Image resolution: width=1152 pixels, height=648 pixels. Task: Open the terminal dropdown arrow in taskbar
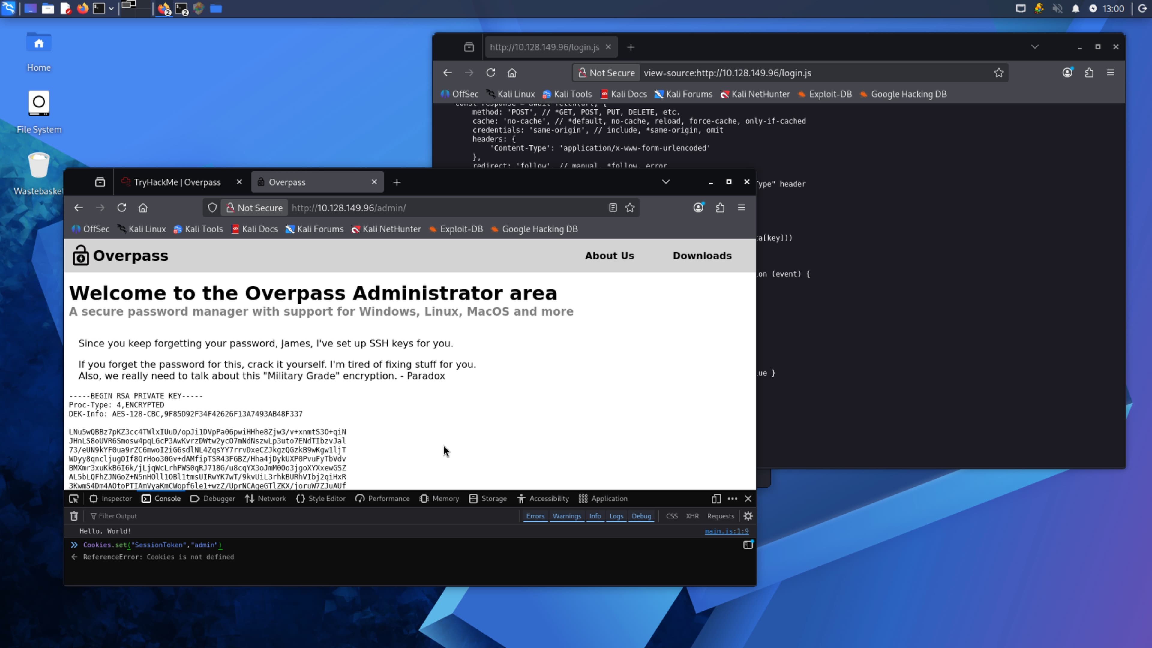click(x=111, y=9)
